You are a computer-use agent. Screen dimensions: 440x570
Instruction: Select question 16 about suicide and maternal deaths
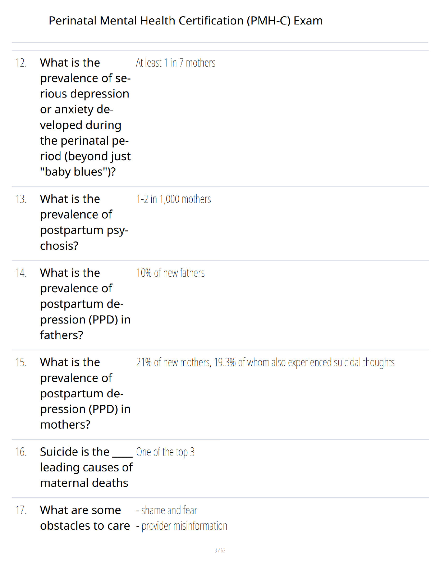(86, 467)
